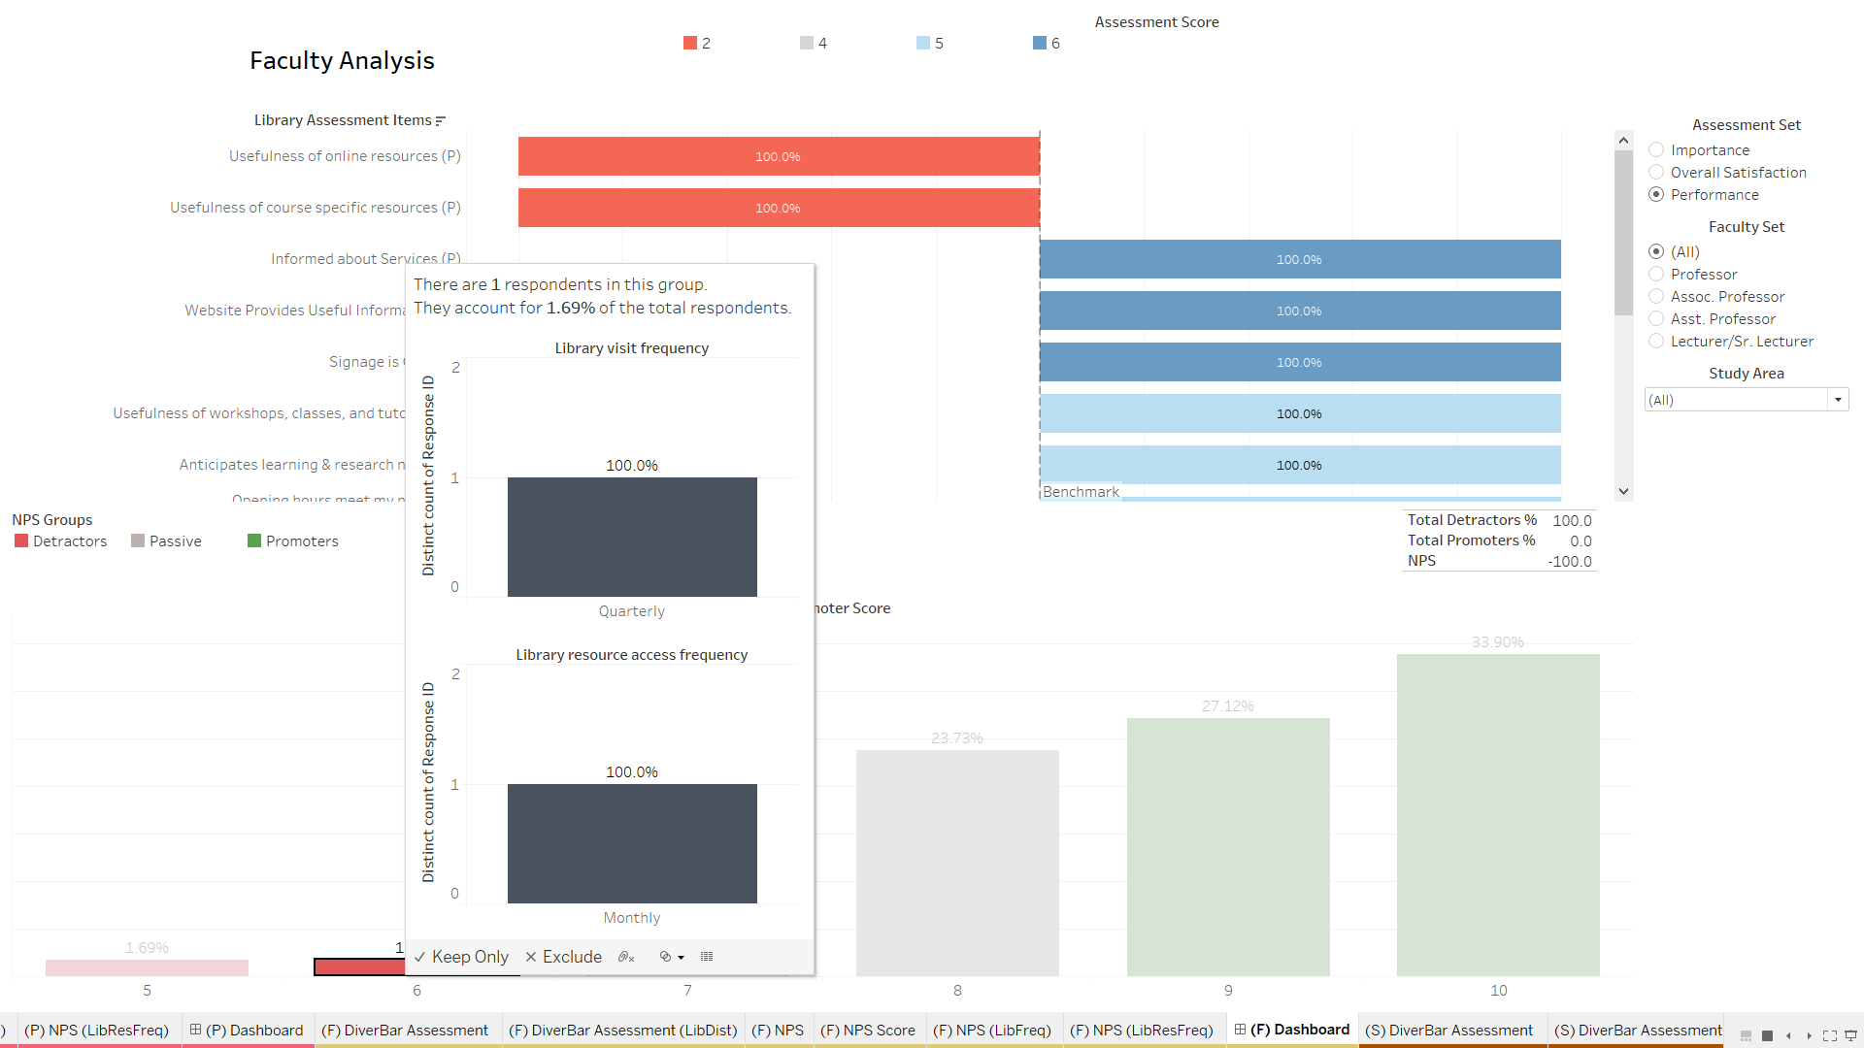Switch to (P) Dashboard tab
This screenshot has height=1048, width=1864.
(x=248, y=1030)
